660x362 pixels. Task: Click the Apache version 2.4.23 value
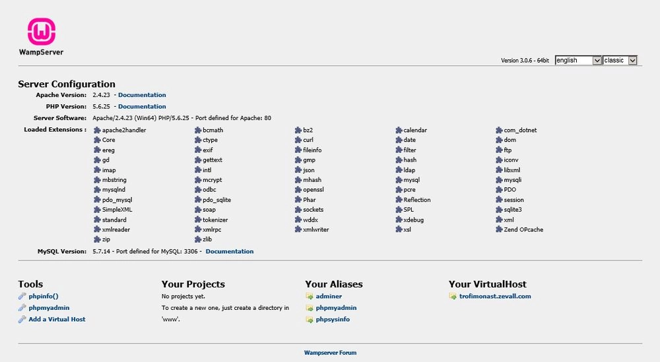[x=101, y=95]
